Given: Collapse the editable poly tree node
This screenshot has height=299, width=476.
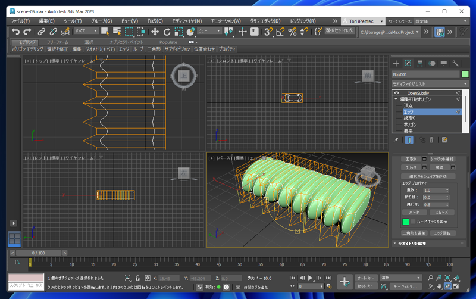Looking at the screenshot, I should tap(396, 99).
